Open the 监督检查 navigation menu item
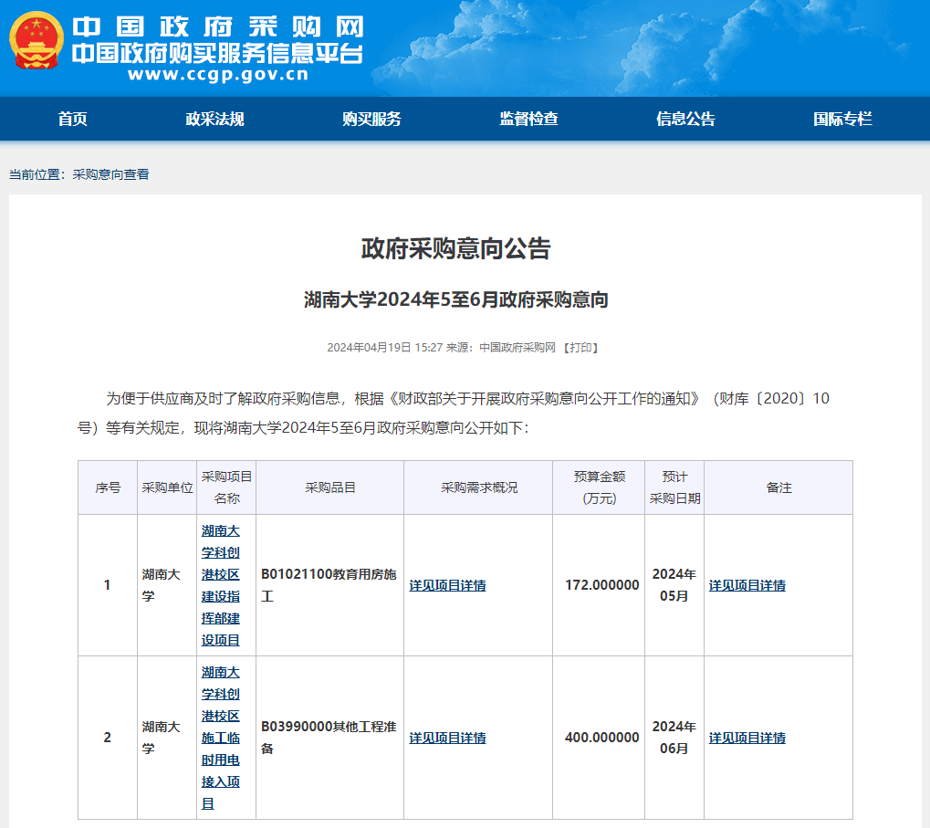The height and width of the screenshot is (828, 930). 528,120
